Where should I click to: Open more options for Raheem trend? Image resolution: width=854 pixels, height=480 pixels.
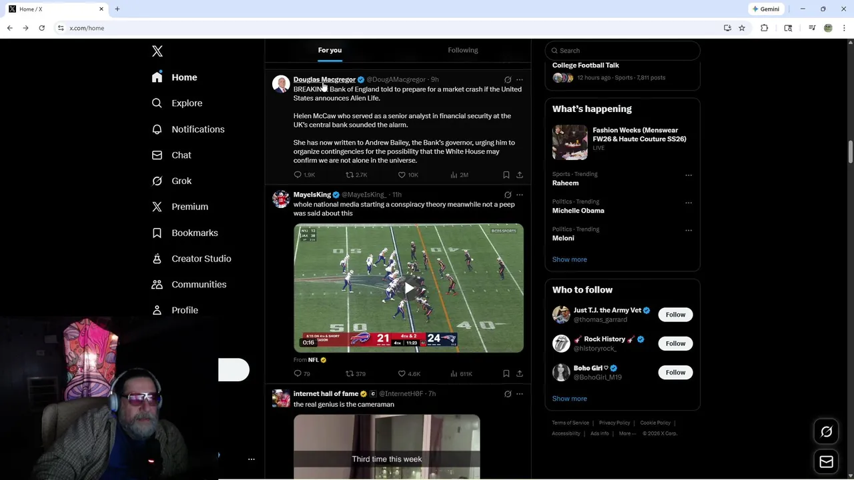(x=689, y=175)
